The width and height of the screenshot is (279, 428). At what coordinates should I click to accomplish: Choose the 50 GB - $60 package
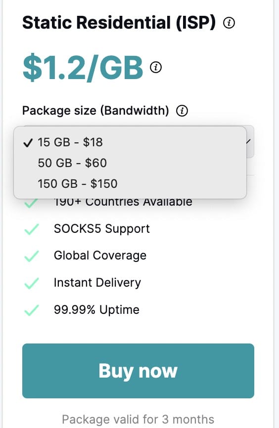point(130,163)
